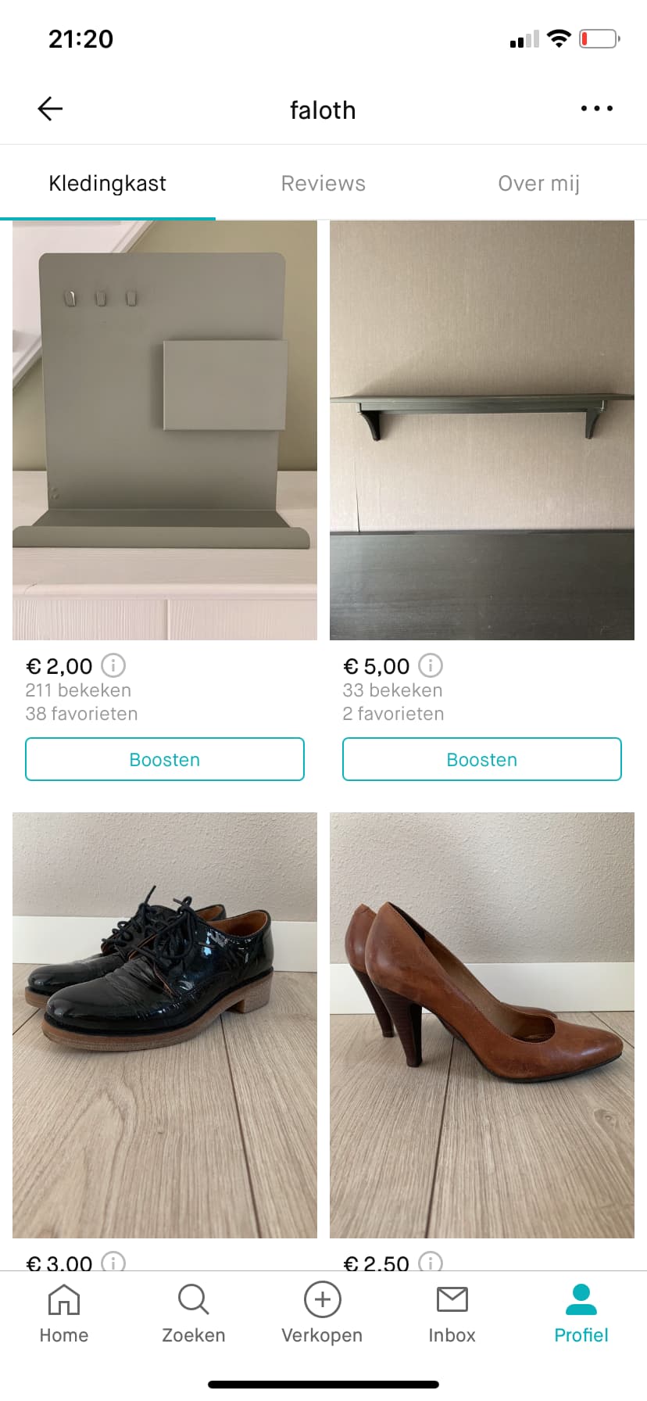The image size is (647, 1401).
Task: Open the wall shelf listing photo
Action: tap(482, 430)
